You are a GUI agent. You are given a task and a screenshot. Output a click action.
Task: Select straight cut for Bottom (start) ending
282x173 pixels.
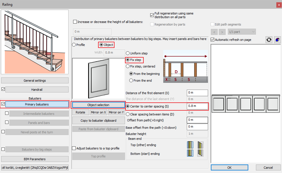[190, 153]
